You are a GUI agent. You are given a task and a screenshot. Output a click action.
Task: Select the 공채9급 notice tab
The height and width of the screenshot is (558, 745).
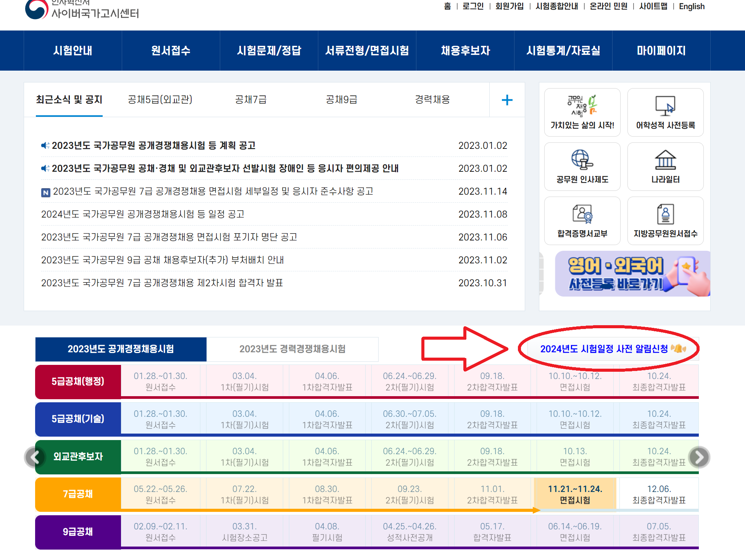coord(341,100)
